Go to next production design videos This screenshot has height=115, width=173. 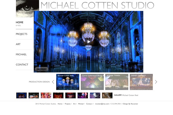click(x=156, y=82)
